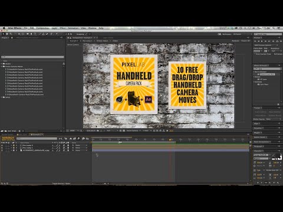The width and height of the screenshot is (283, 212).
Task: Select the Type tool
Action: (x=35, y=34)
